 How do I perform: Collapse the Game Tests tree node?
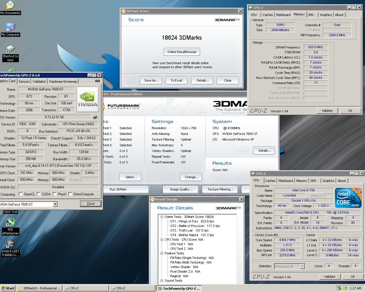[162, 217]
